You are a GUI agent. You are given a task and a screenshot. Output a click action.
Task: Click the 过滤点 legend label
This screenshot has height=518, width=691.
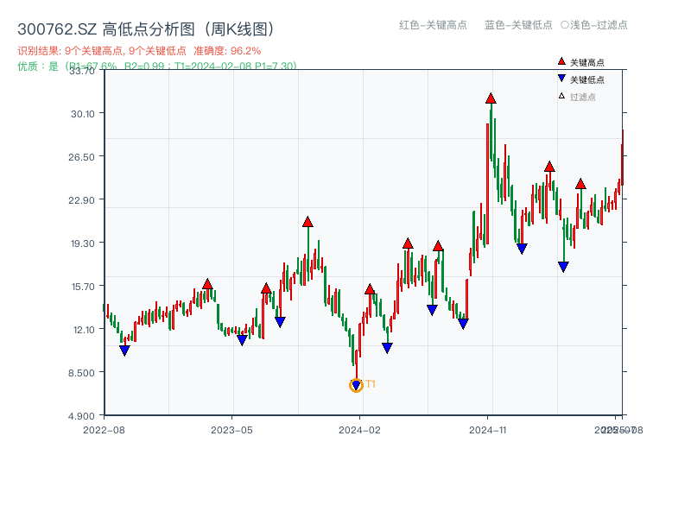[x=582, y=97]
